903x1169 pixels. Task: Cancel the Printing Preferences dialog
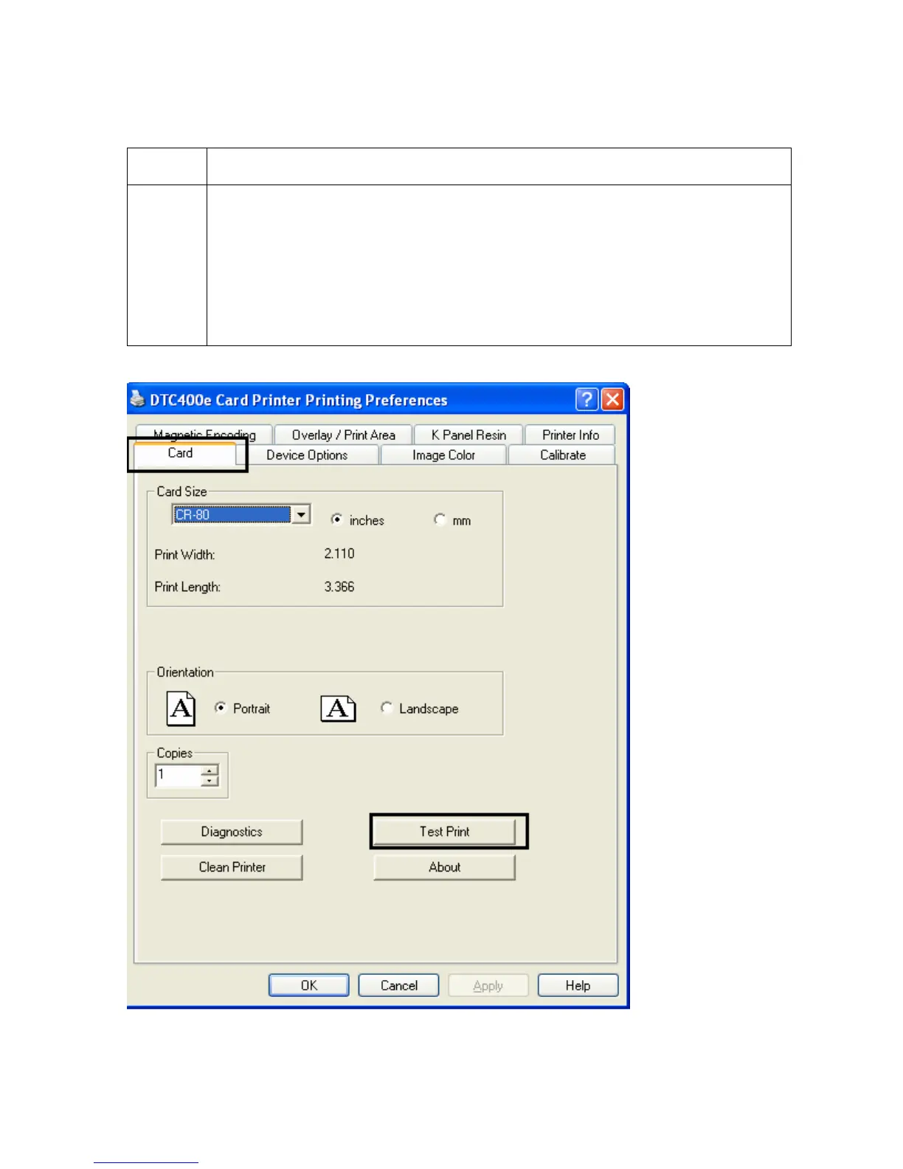click(x=398, y=985)
